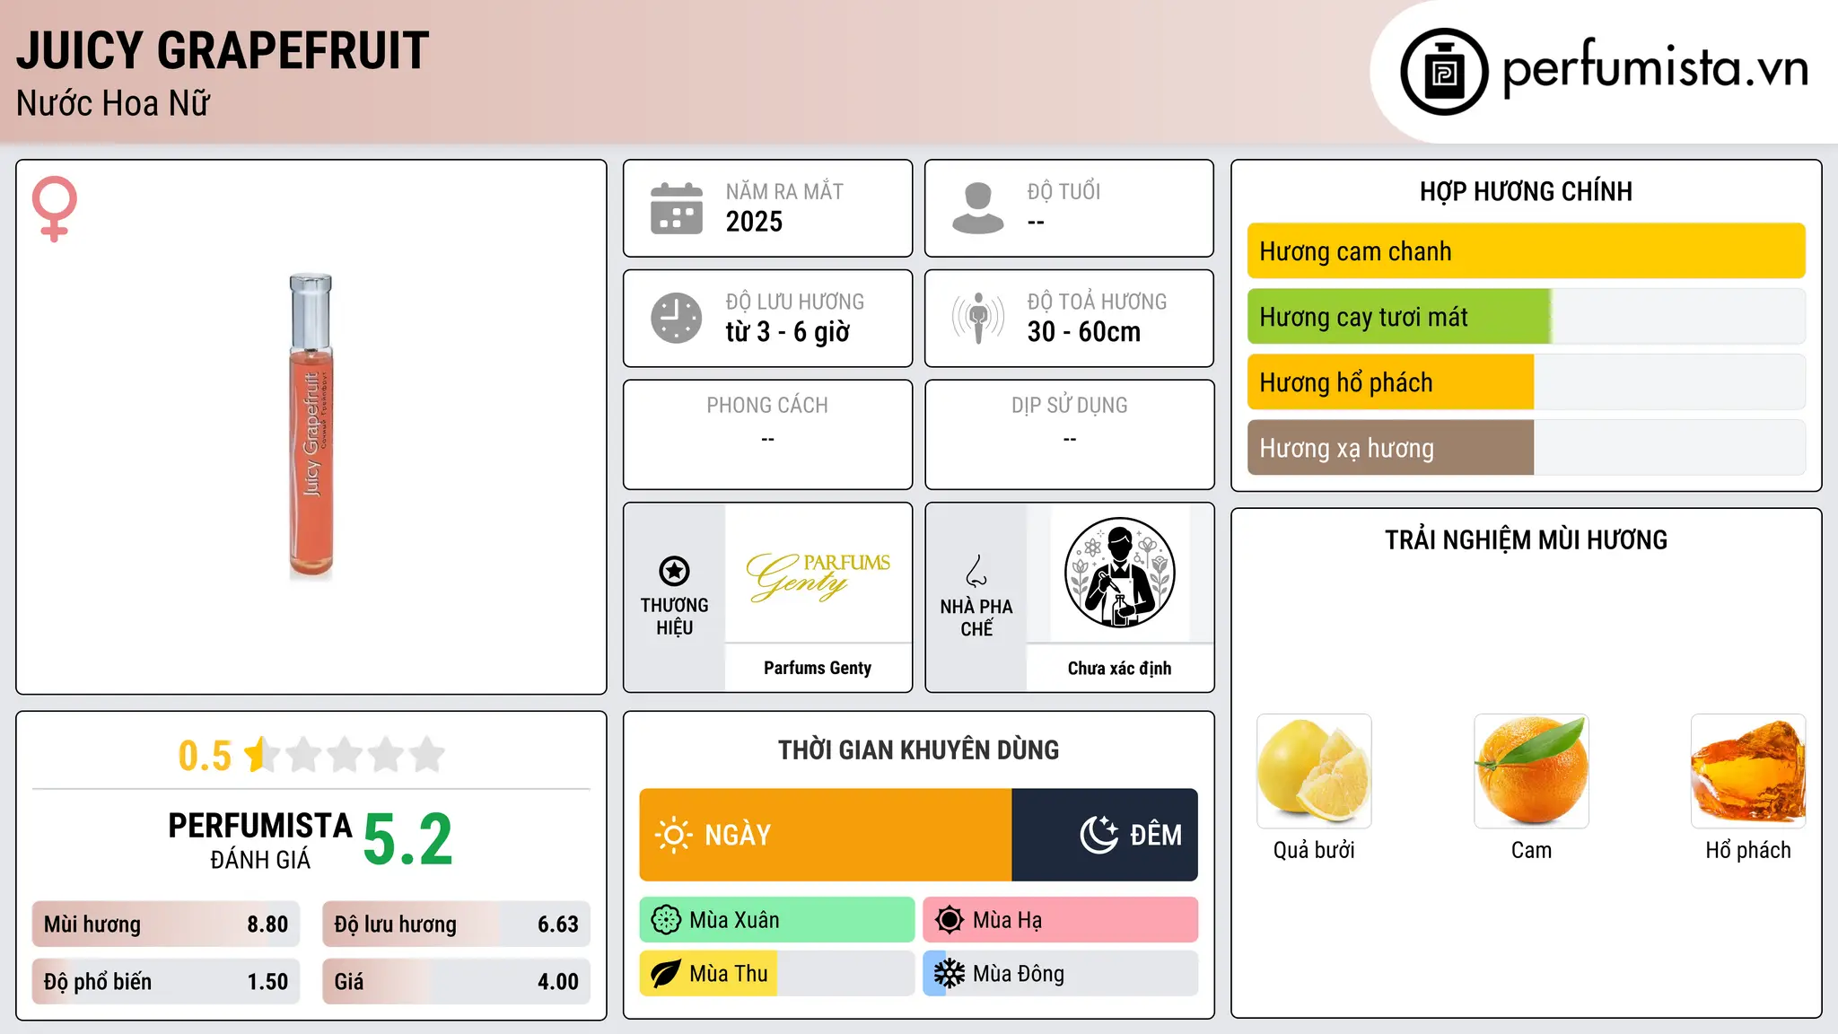Click the pink female gender symbol
The image size is (1838, 1034).
pos(55,208)
